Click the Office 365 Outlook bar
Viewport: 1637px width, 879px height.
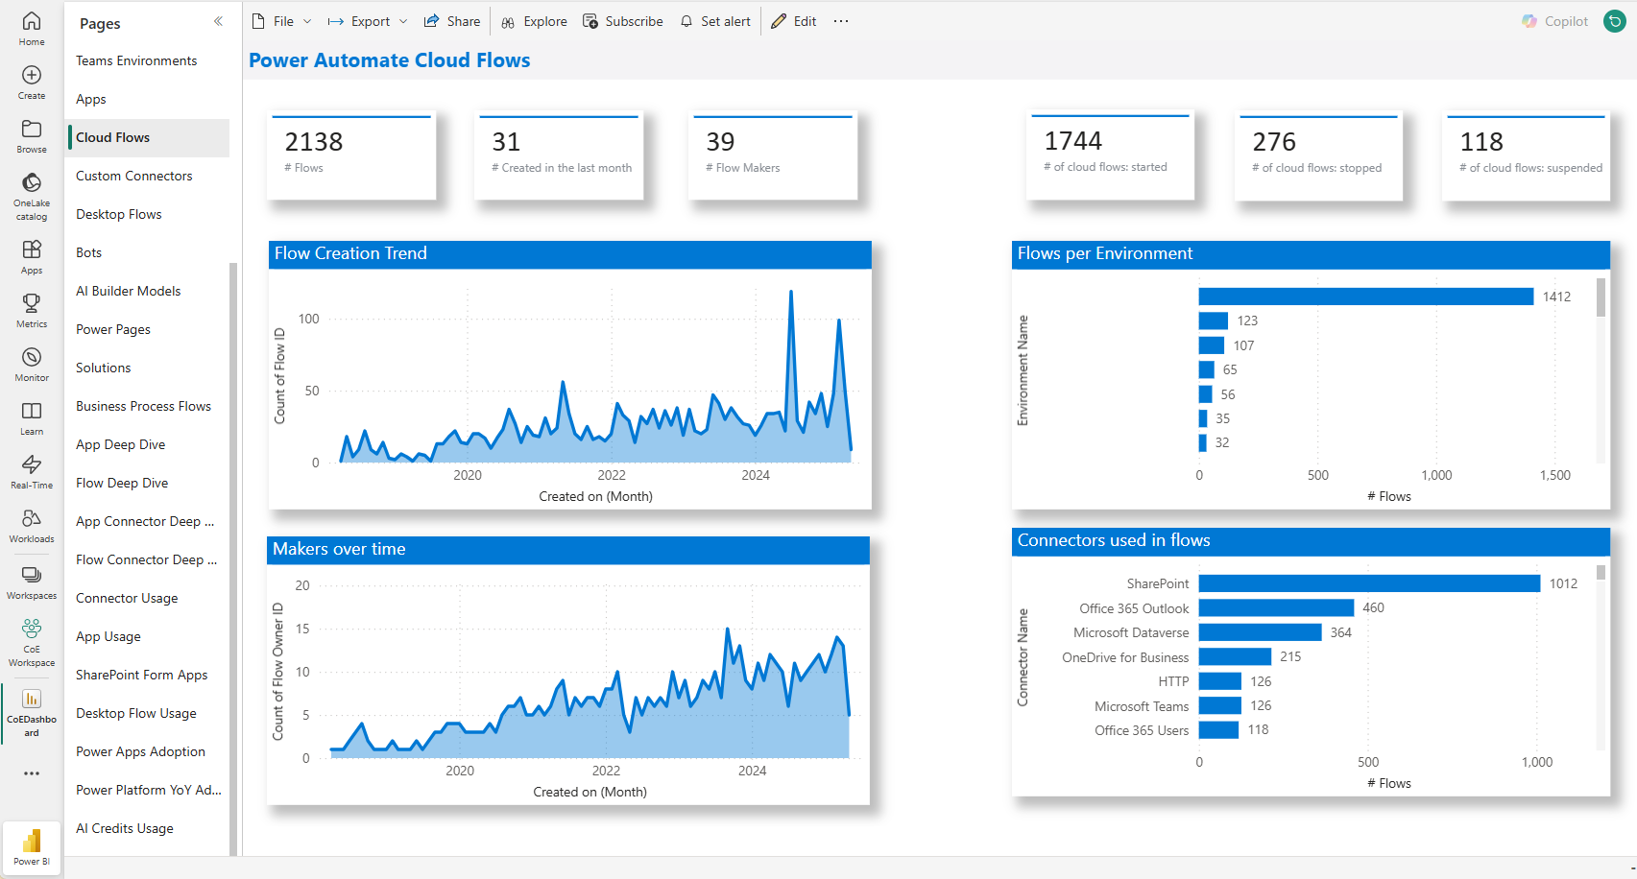[x=1276, y=607]
